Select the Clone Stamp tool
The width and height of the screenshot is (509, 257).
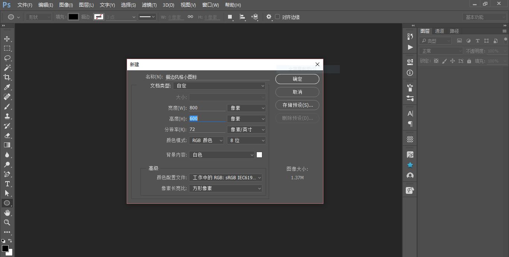7,116
